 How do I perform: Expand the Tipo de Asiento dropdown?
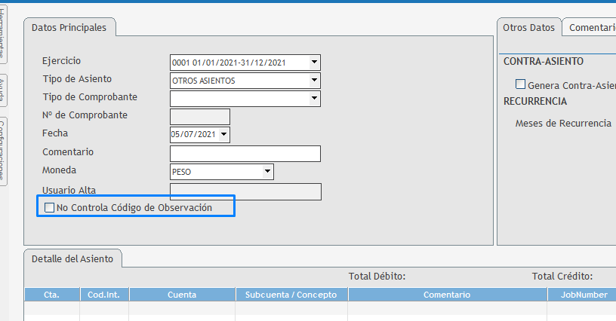click(315, 81)
